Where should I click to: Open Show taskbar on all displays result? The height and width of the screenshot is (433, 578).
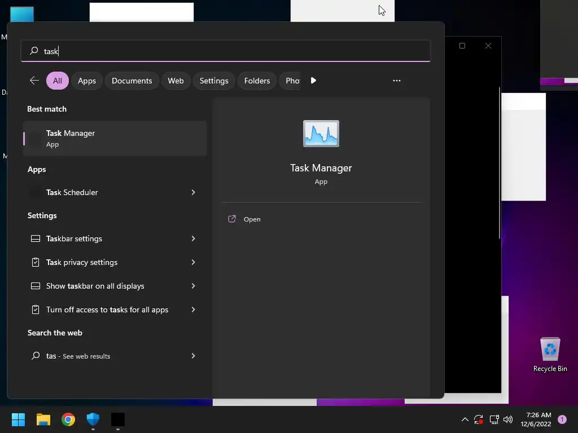115,286
